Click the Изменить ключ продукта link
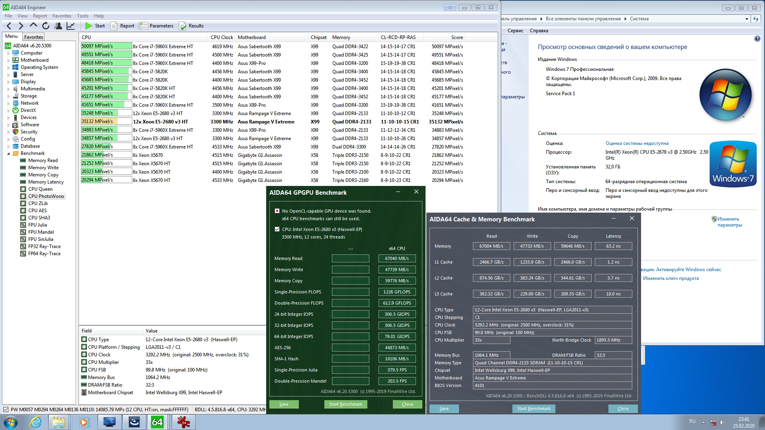This screenshot has width=765, height=430. (x=671, y=278)
